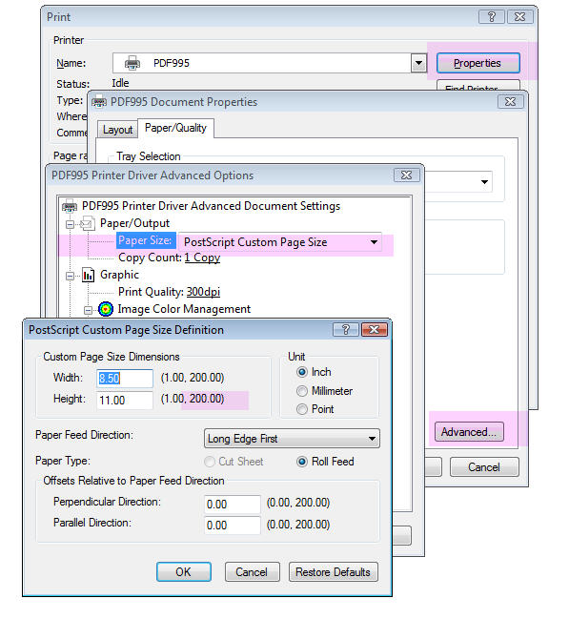Click the Image Color Management rainbow icon

106,309
